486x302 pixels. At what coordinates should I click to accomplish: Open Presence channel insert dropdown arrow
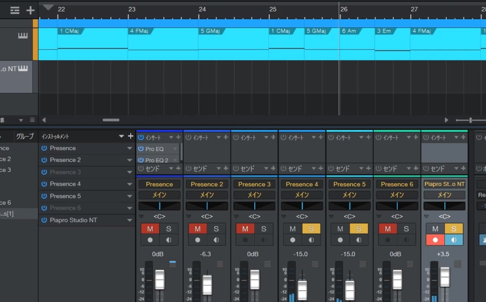point(171,137)
